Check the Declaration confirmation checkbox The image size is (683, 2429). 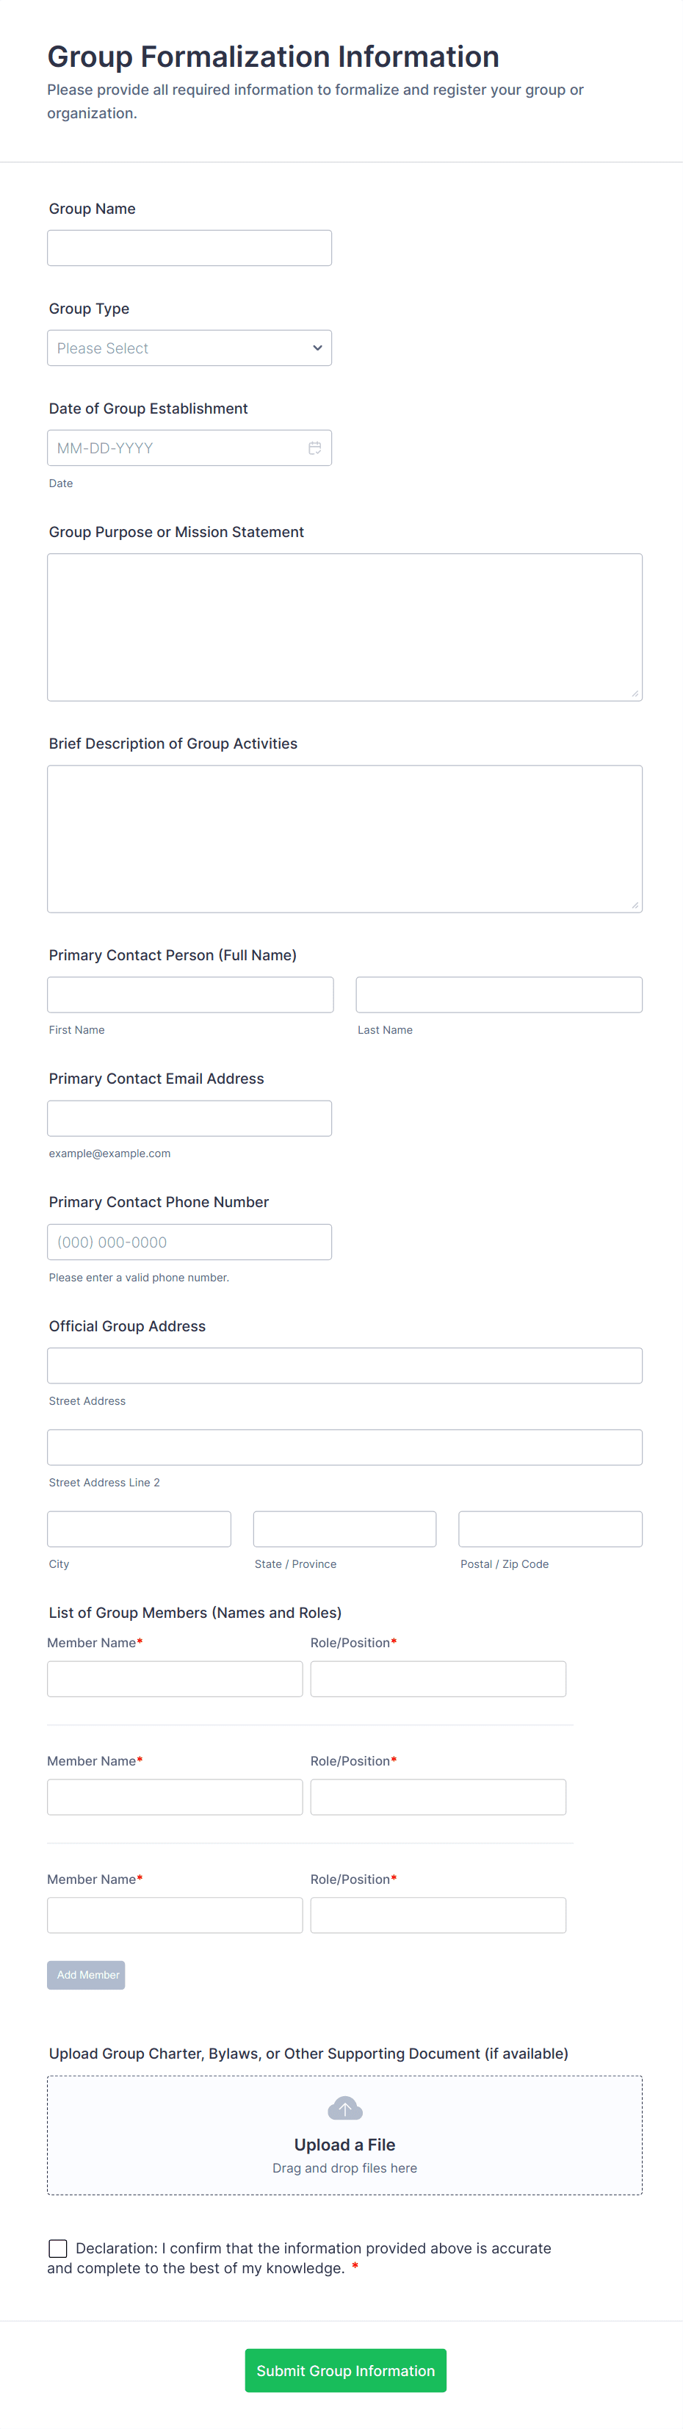pyautogui.click(x=59, y=2248)
